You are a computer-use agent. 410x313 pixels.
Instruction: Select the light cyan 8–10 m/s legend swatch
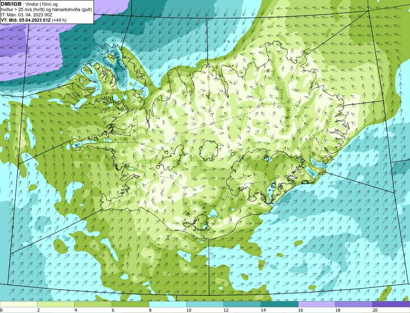tap(168, 304)
